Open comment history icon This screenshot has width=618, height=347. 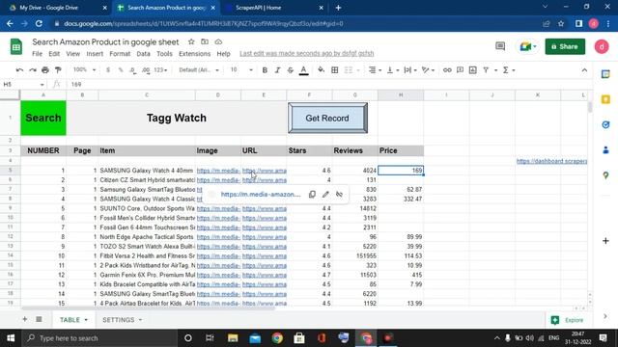[x=500, y=46]
